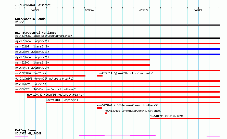This screenshot has height=139, width=227.
Task: Click the gray 5q12.1 cytogenetic band bar
Action: click(x=117, y=25)
